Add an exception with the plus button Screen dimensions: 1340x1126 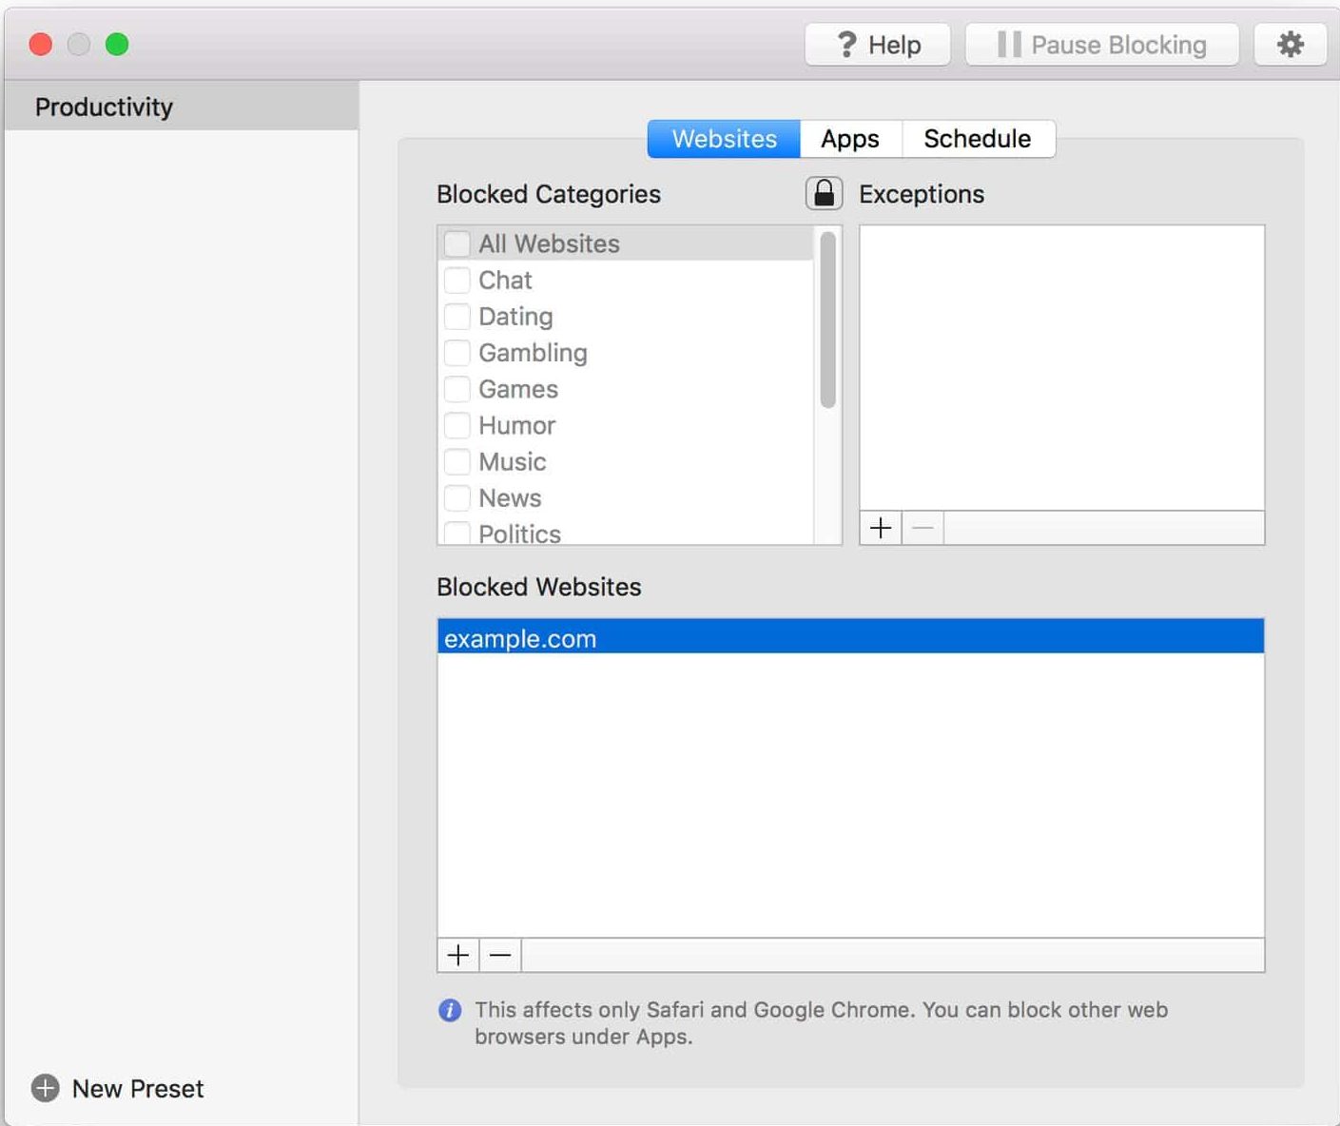click(x=881, y=528)
